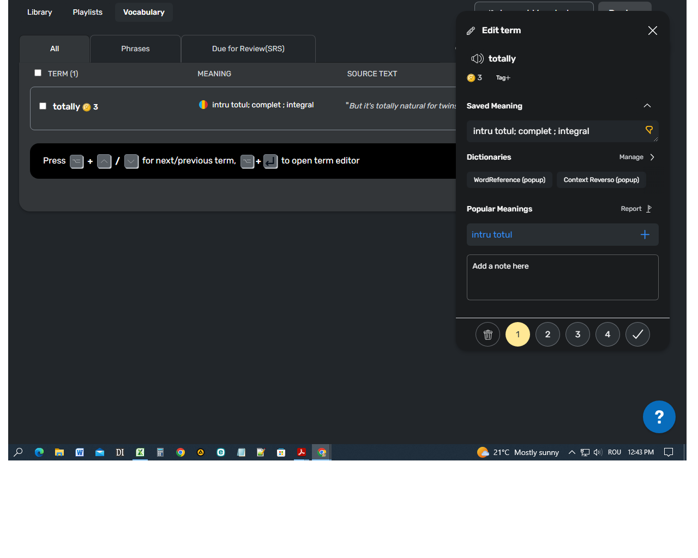The height and width of the screenshot is (558, 698).
Task: Click into the 'Add a note here' field
Action: [562, 277]
